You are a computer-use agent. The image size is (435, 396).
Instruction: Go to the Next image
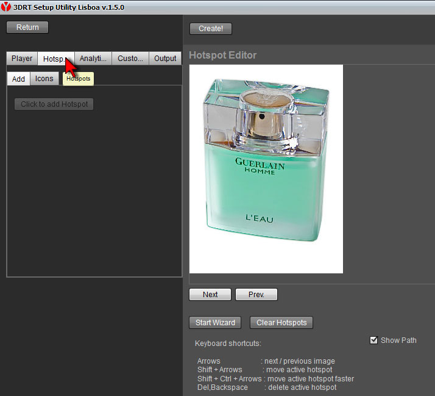pyautogui.click(x=210, y=294)
